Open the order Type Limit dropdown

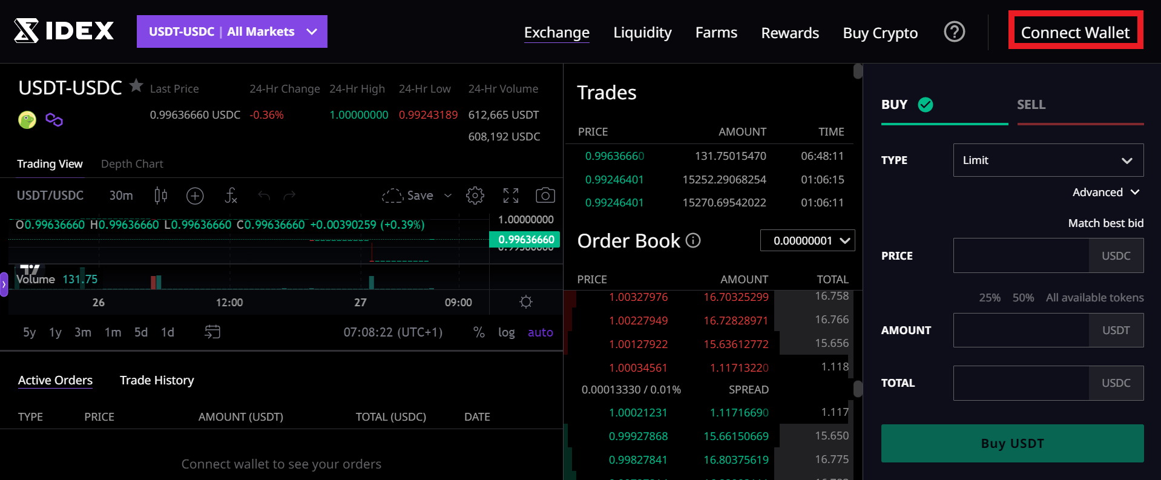point(1048,160)
